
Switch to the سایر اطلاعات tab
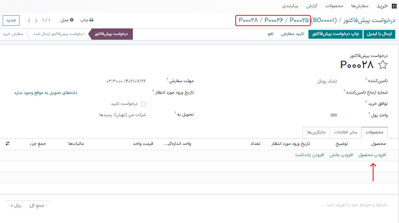click(x=346, y=132)
